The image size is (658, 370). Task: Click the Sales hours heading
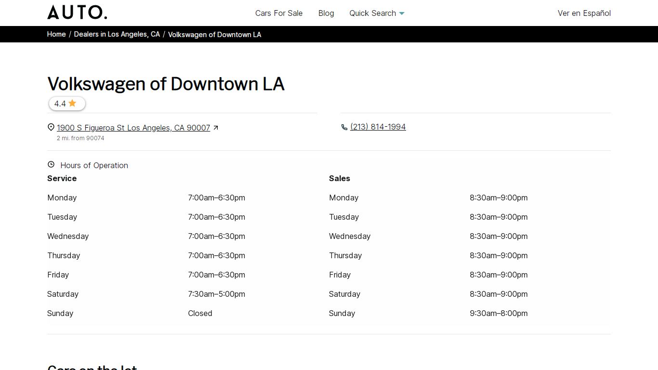[340, 178]
